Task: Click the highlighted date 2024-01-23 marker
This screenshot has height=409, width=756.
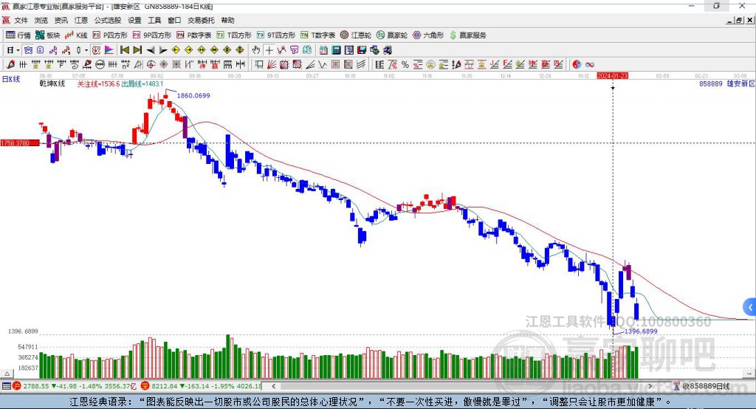Action: (612, 76)
